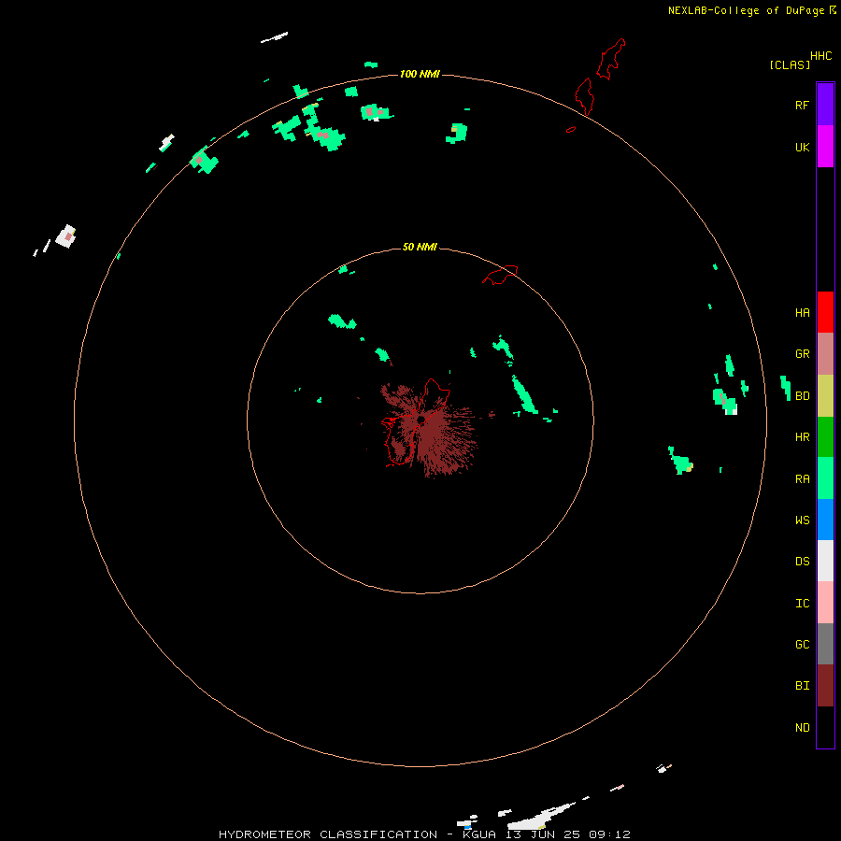Click the red HA legend swatch
This screenshot has height=841, width=841.
825,312
